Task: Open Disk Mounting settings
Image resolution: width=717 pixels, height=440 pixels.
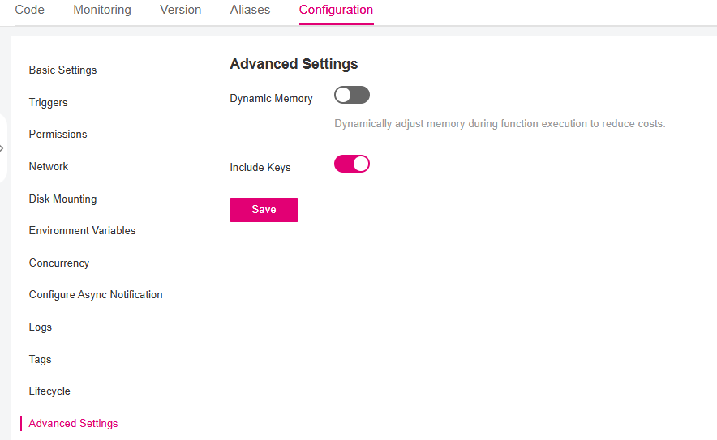Action: tap(62, 199)
